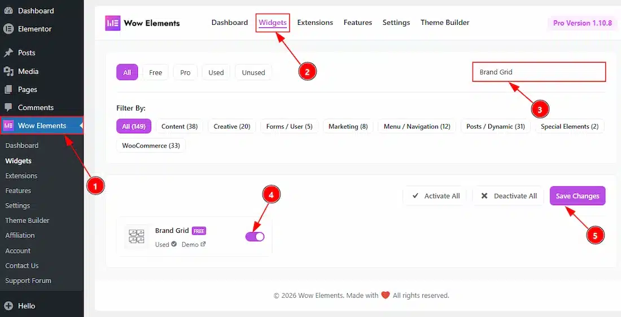Click the Comments bubble icon
Screen dimensions: 621x317
pos(8,107)
